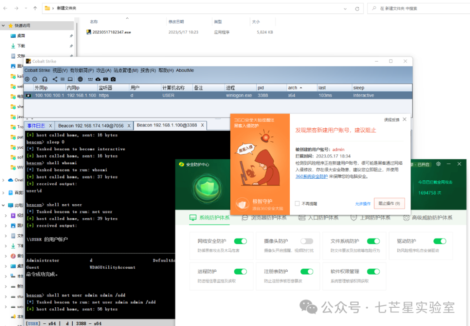This screenshot has height=326, width=470.
Task: Expand the 视频 tree node under 此电脑
Action: pos(6,215)
